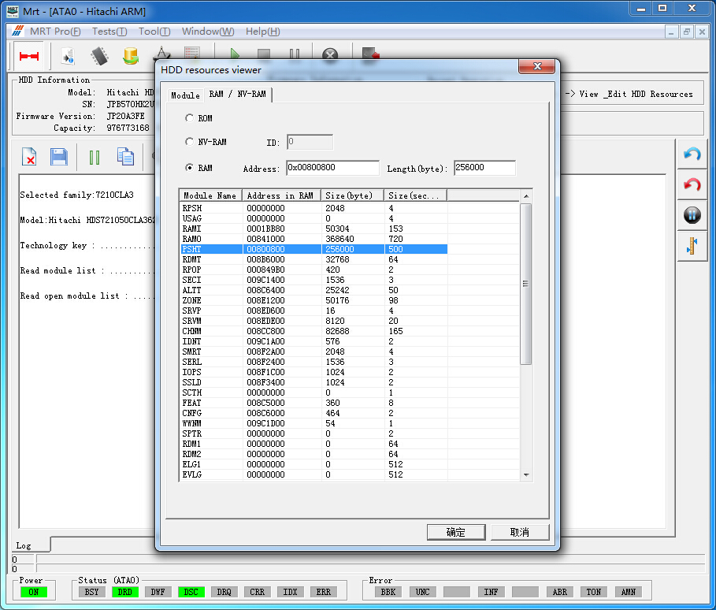The width and height of the screenshot is (716, 610).
Task: Select the NV-RAM radio button
Action: tap(189, 142)
